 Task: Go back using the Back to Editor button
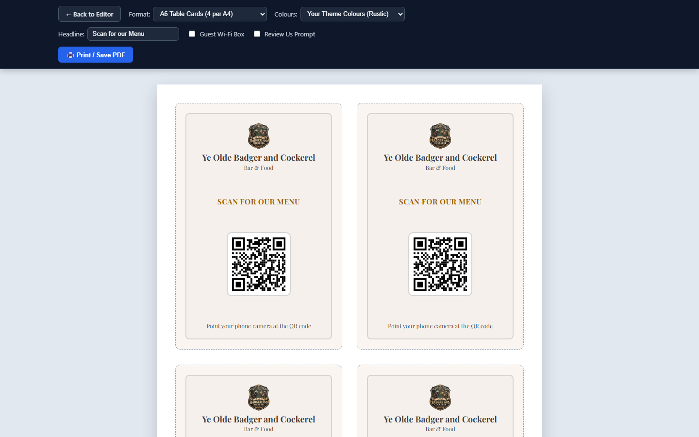[x=89, y=14]
